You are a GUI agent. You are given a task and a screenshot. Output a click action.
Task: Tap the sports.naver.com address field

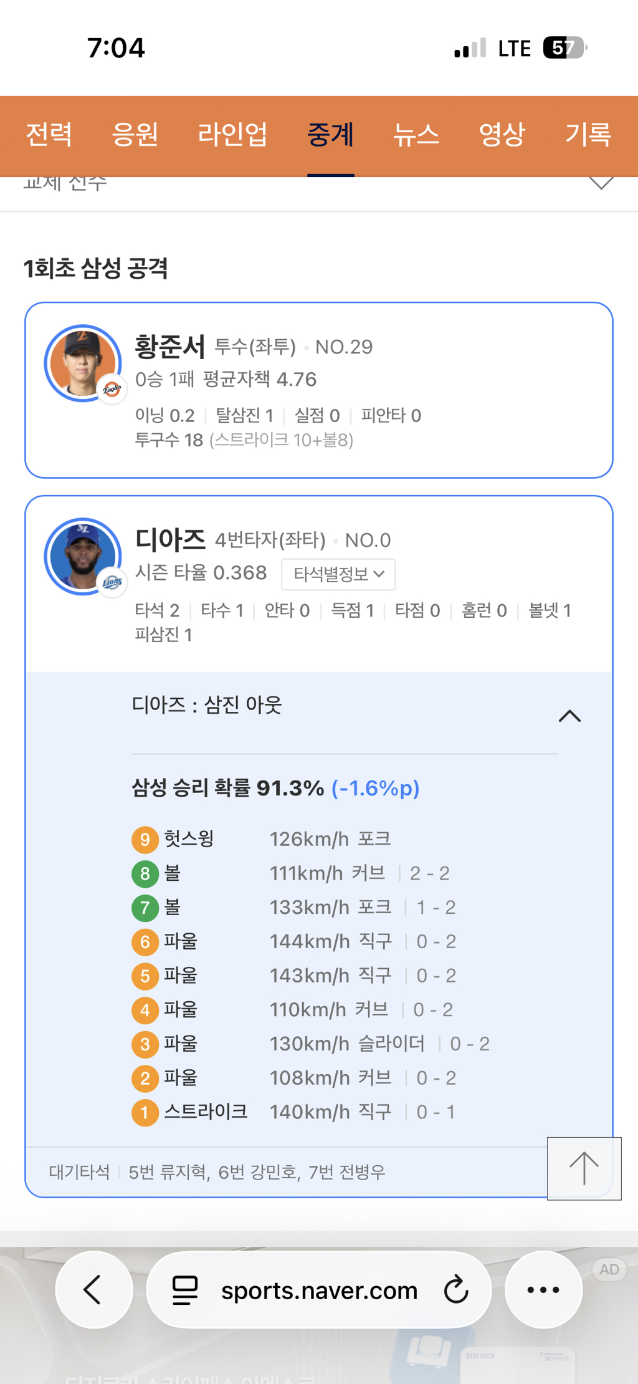(x=319, y=1290)
